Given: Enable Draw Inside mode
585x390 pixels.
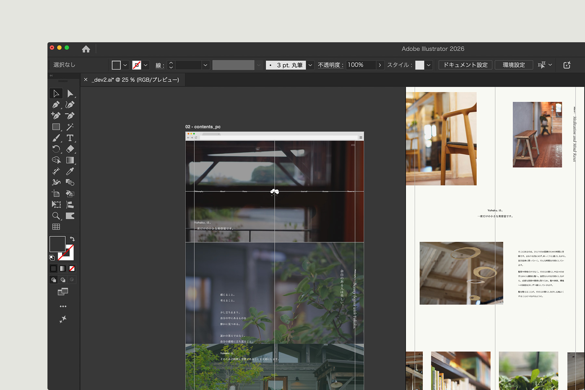Looking at the screenshot, I should point(72,279).
